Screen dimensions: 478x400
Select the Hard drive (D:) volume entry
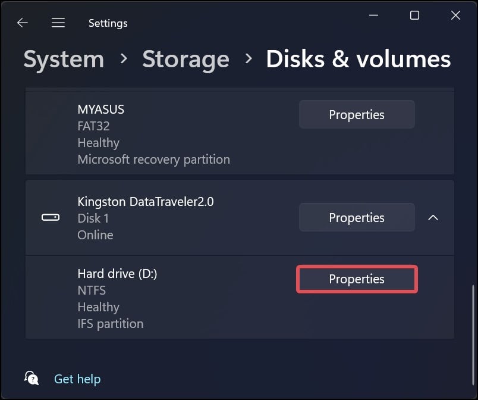[x=240, y=297]
